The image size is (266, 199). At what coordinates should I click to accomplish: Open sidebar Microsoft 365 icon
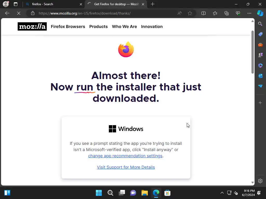[260, 65]
